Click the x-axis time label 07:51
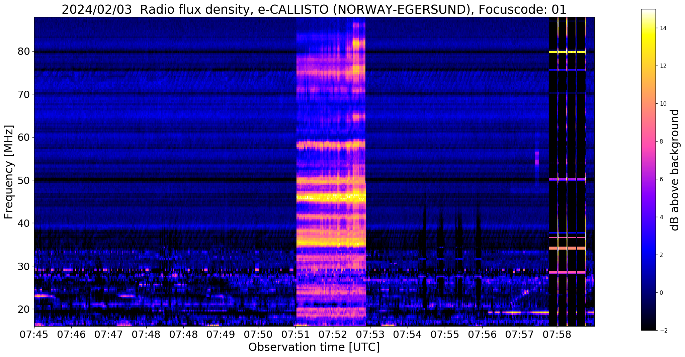685x357 pixels. 295,334
